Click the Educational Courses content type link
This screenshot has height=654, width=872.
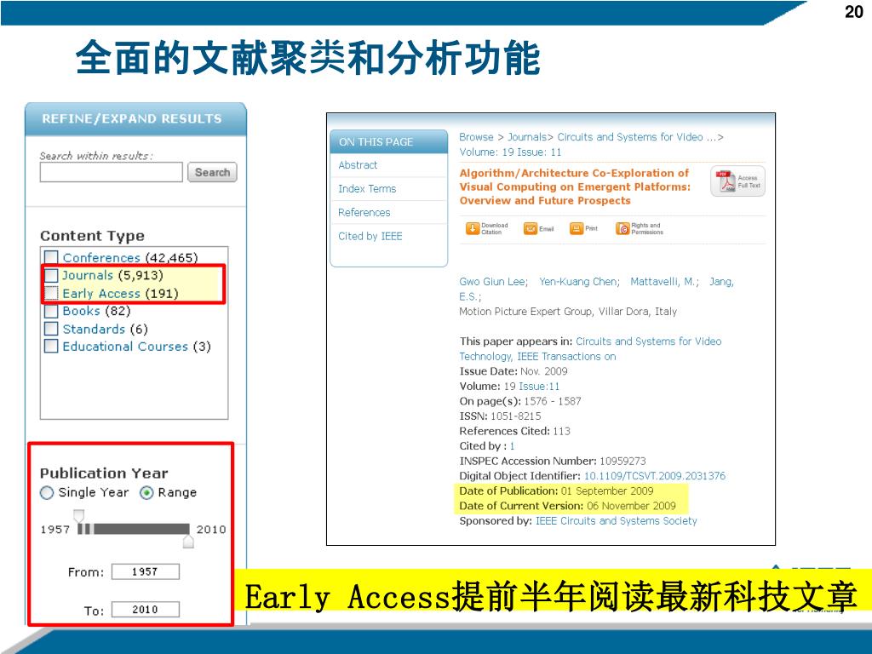(125, 347)
